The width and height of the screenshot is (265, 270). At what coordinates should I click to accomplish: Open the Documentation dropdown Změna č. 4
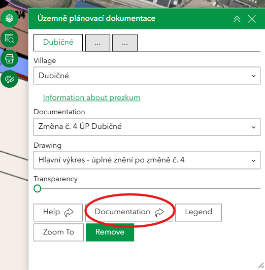click(147, 127)
